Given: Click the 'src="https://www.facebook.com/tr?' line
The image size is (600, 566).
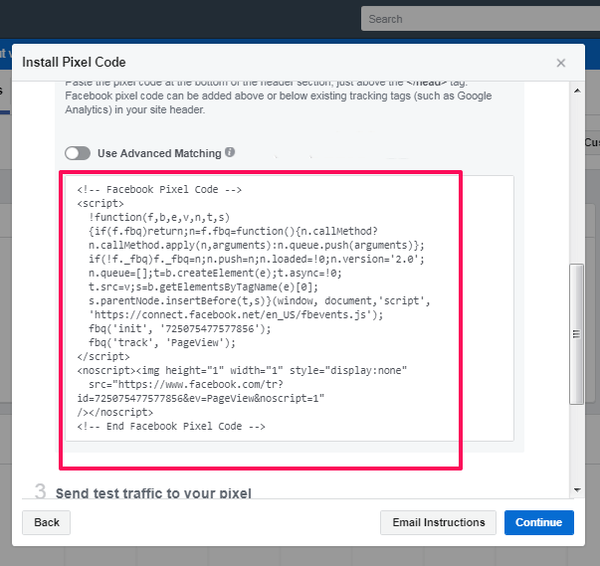Looking at the screenshot, I should pos(186,384).
